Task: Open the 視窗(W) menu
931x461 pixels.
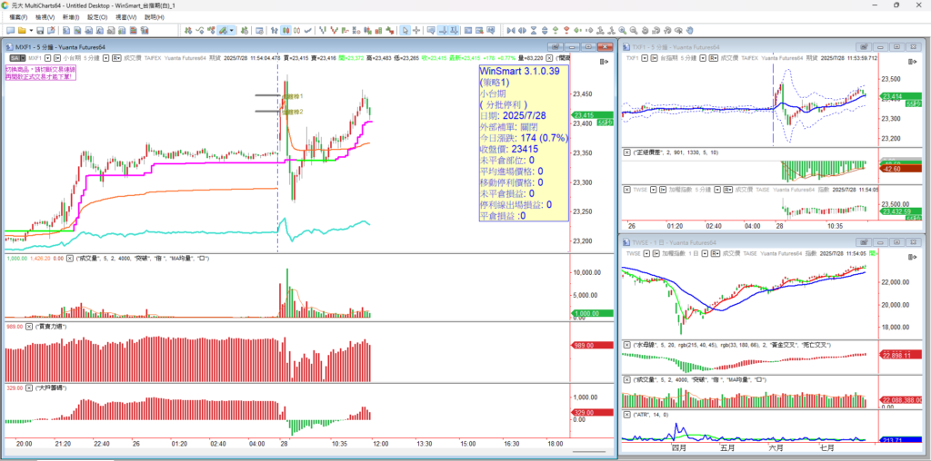Action: 125,17
